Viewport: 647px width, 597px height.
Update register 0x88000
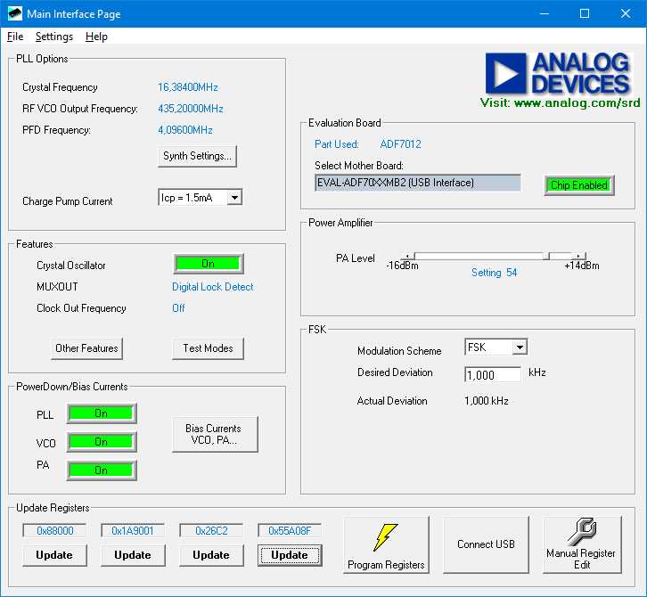coord(54,555)
